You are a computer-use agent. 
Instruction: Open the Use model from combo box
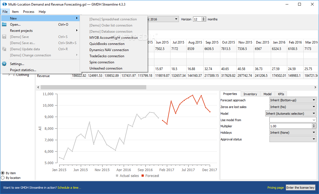(x=293, y=120)
